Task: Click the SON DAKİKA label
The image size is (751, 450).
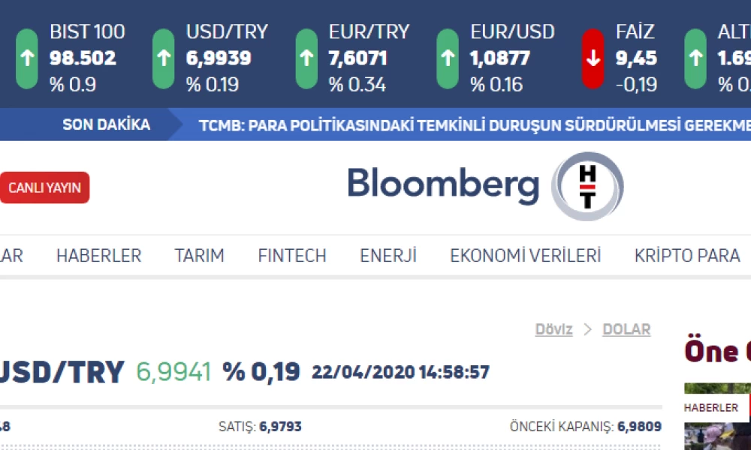Action: pyautogui.click(x=106, y=124)
